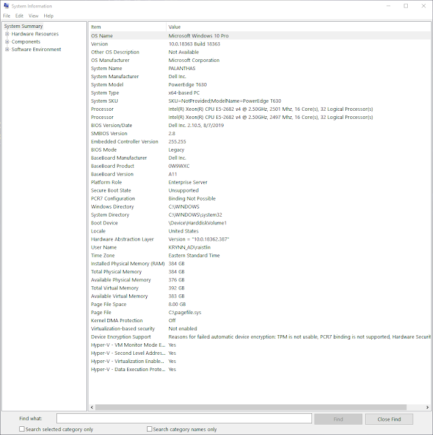
Task: Open the File menu
Action: click(6, 16)
